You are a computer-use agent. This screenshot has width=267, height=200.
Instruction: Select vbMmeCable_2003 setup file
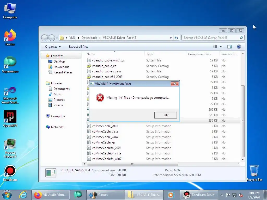(105, 126)
